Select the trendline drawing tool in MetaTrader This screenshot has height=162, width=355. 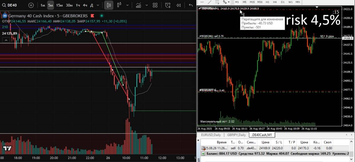[x=210, y=2]
